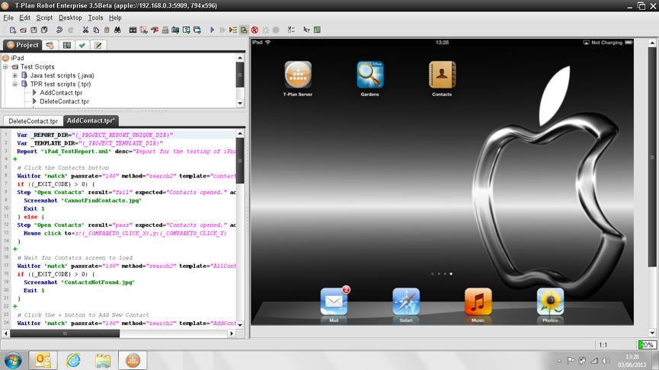Click the Windows Start button
The width and height of the screenshot is (659, 370).
(13, 360)
